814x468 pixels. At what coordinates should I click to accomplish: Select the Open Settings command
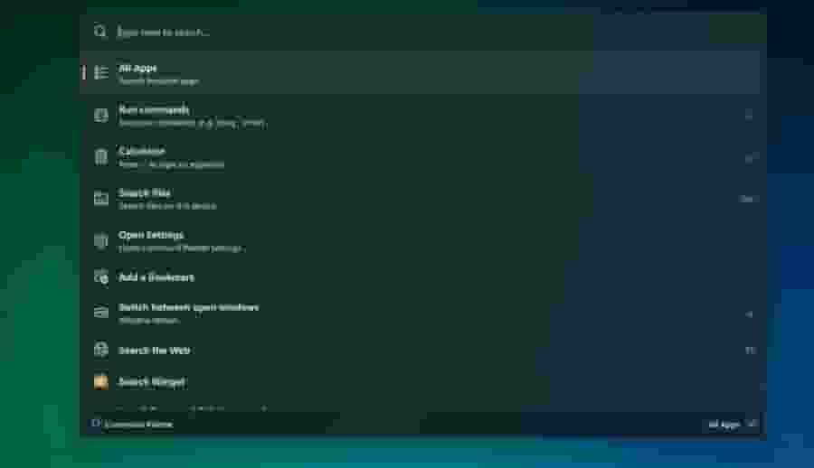coord(420,240)
